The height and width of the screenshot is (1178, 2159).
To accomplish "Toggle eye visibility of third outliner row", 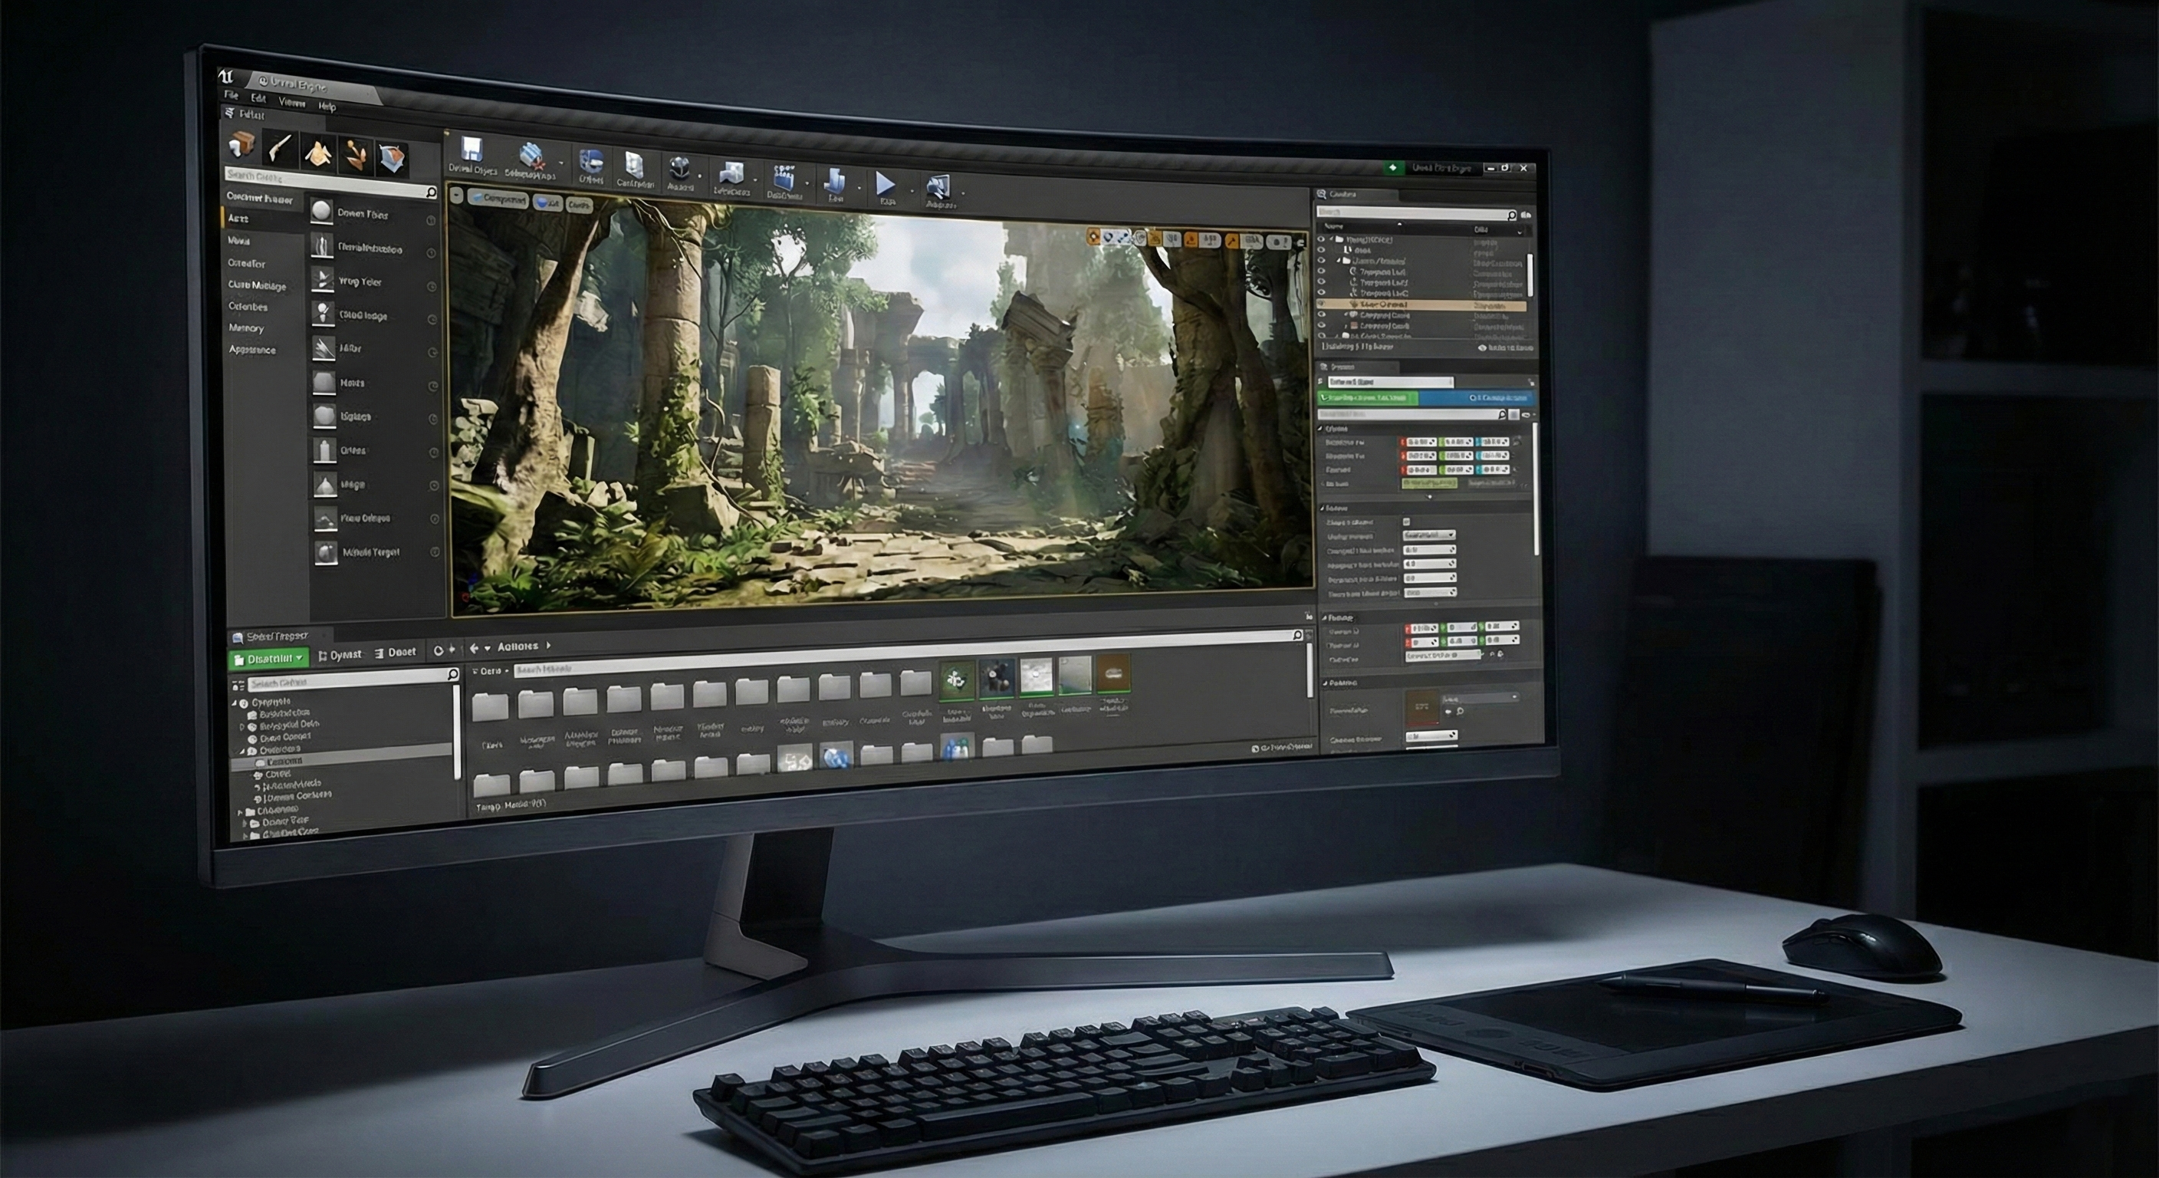I will click(1322, 261).
